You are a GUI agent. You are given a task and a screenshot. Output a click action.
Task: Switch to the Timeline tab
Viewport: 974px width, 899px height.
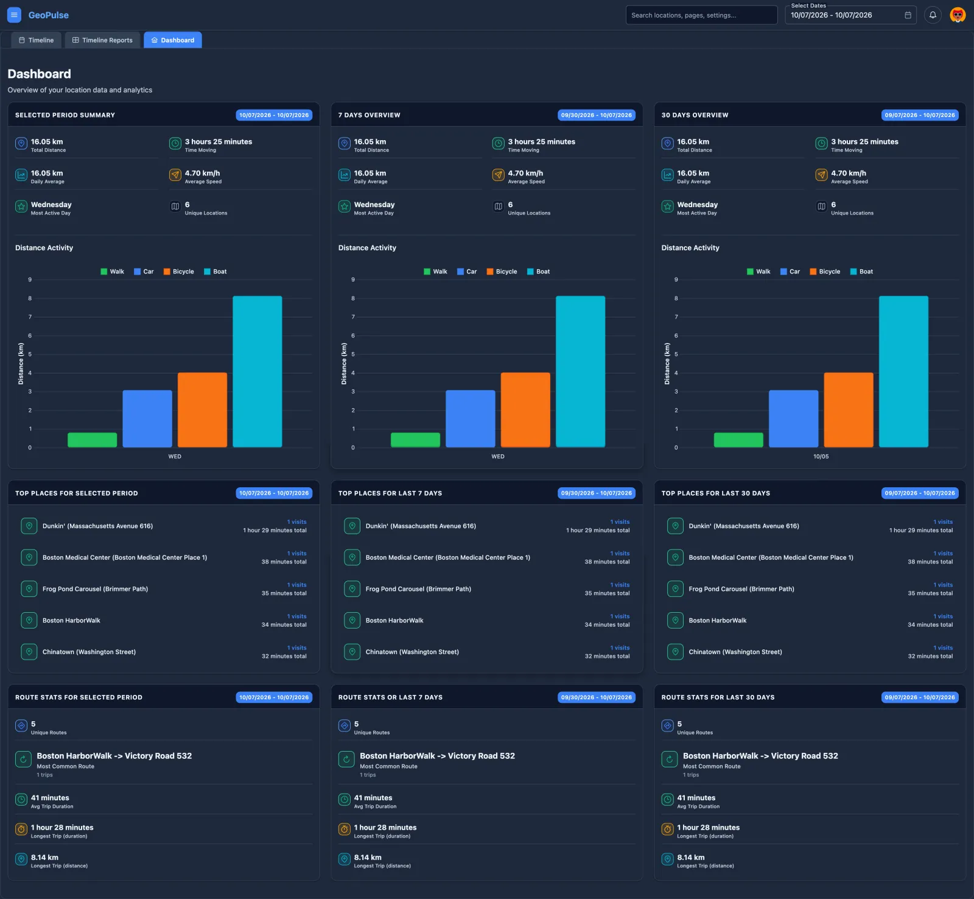[x=37, y=40]
